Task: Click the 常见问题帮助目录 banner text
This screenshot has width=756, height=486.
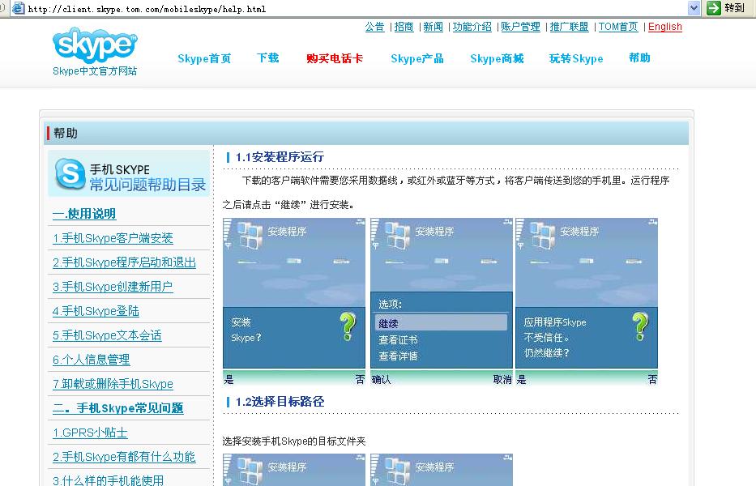Action: [x=147, y=184]
